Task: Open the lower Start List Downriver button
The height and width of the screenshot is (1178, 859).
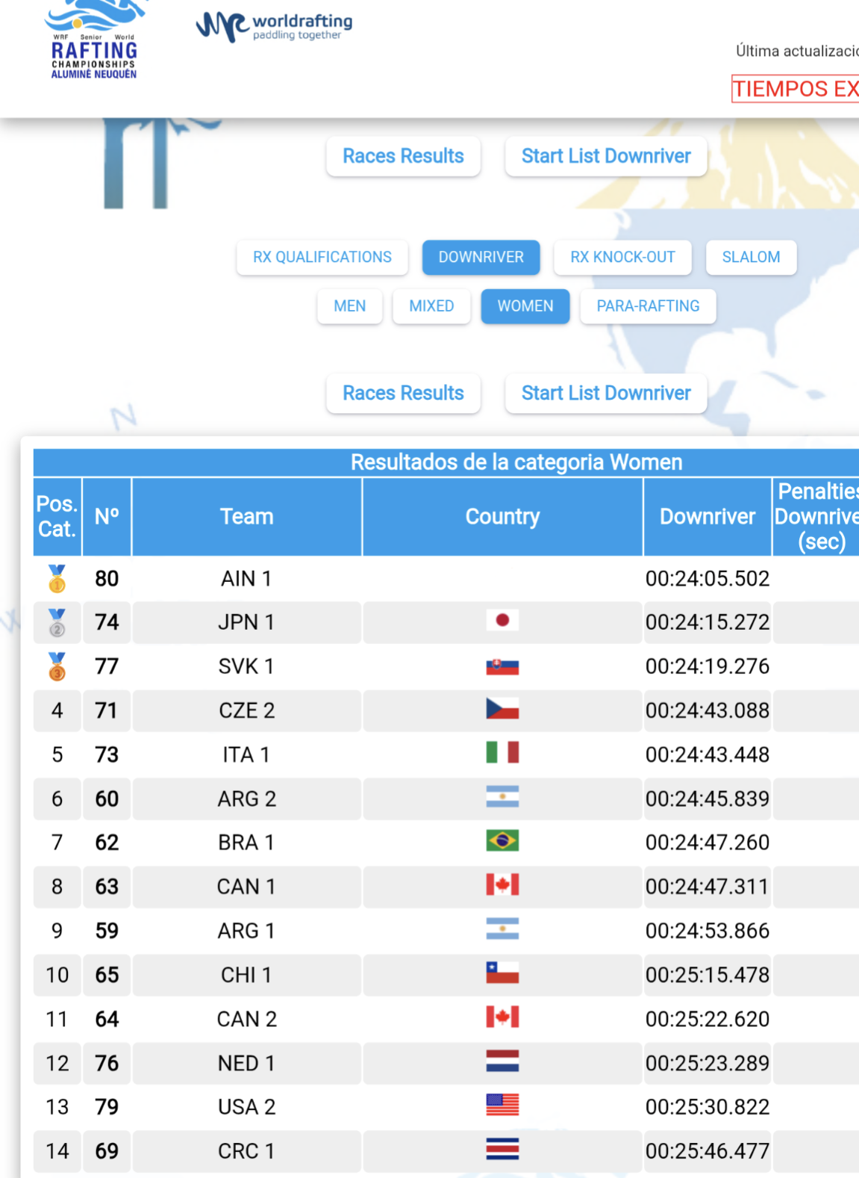Action: [x=605, y=393]
